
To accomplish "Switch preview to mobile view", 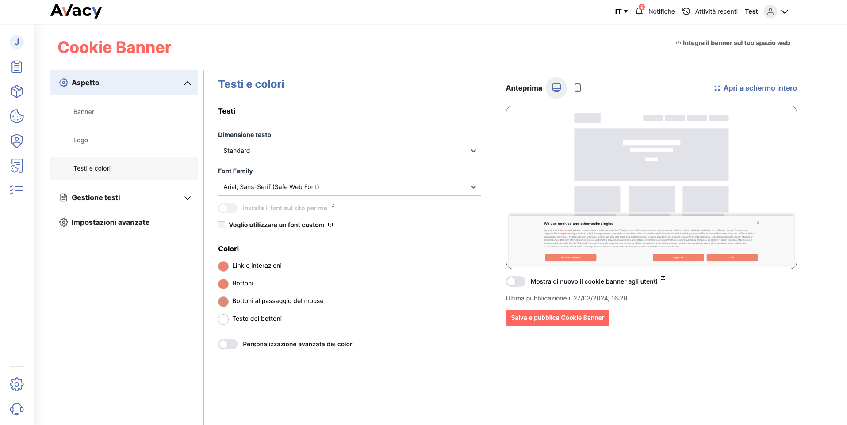I will (x=578, y=88).
